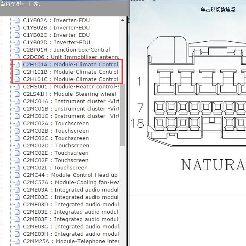This screenshot has width=246, height=246.
Task: Click document icon beside C1YB02C Inverter-EDU
Action: coord(17,35)
